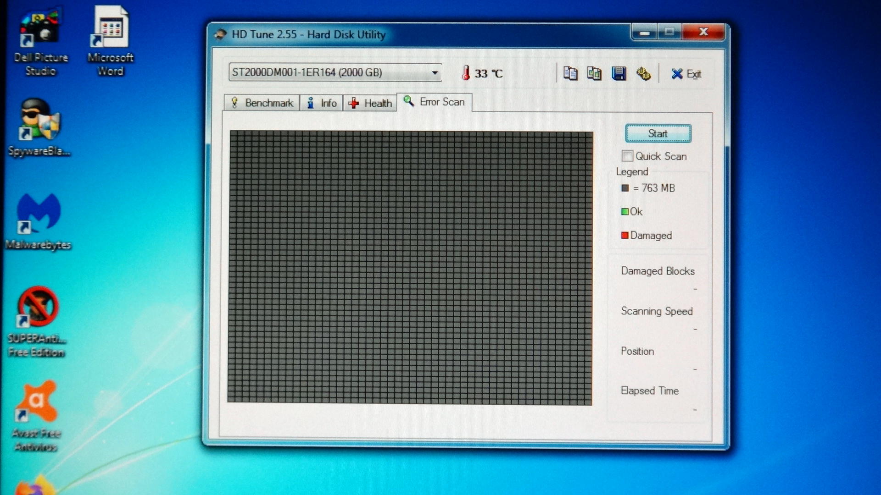Open SUPERAntiSpyware Free Edition shortcut
The image size is (881, 495).
37,322
